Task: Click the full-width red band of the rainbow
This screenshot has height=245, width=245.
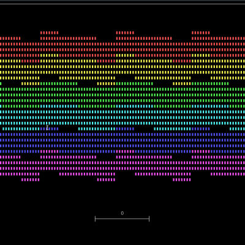Action: click(x=123, y=47)
